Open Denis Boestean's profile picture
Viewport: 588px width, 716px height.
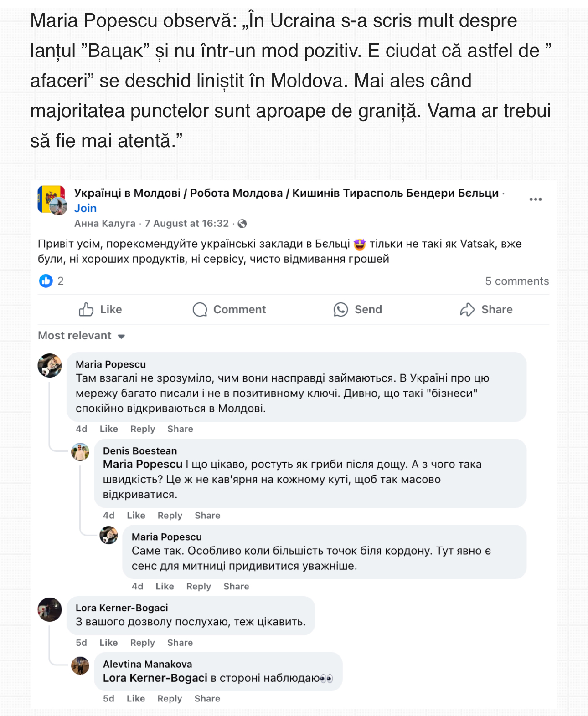[80, 452]
